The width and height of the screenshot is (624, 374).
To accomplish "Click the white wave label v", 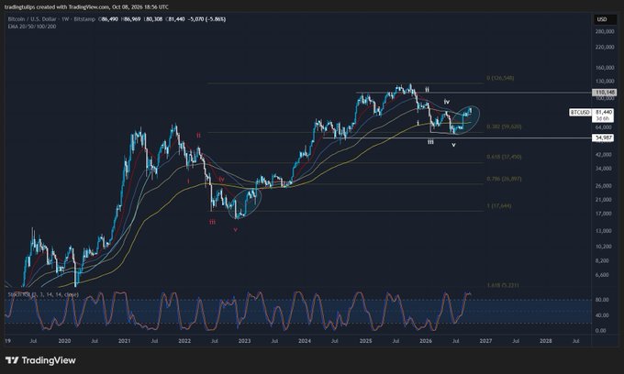I will [453, 145].
